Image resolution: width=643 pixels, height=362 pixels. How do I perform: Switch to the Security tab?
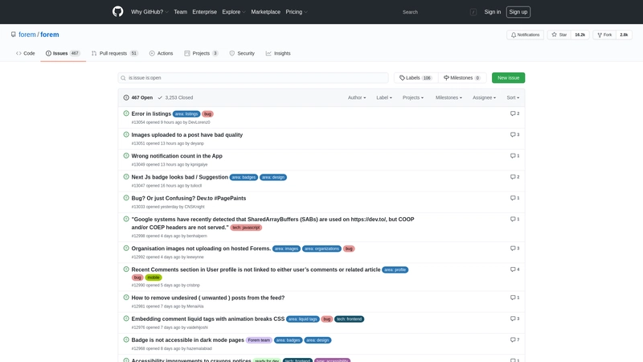pyautogui.click(x=242, y=53)
